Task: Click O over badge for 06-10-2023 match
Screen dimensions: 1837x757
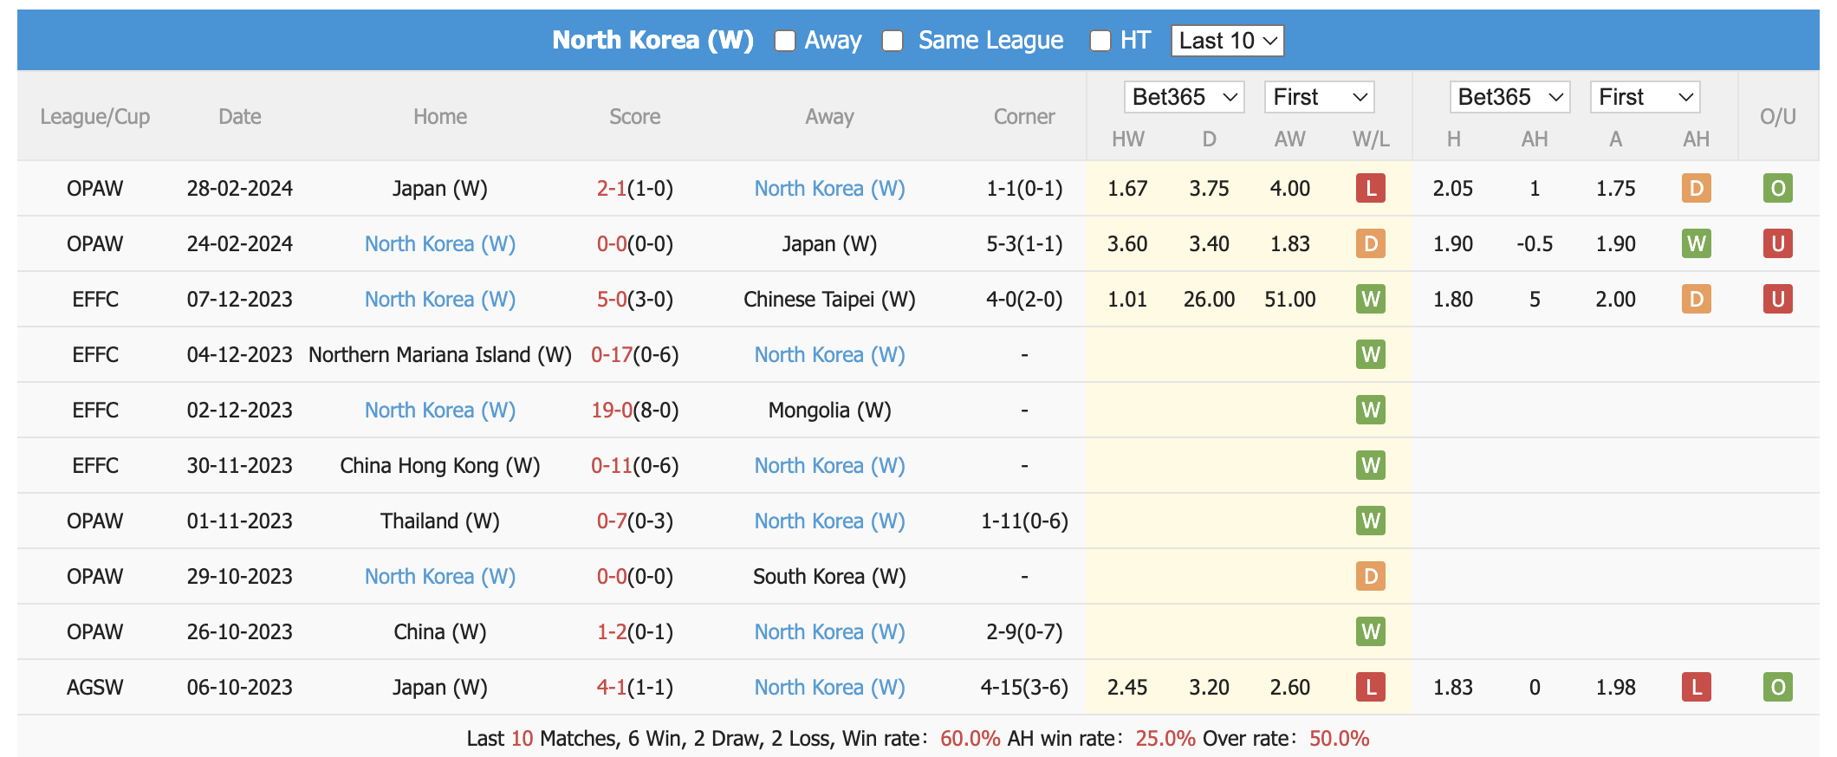Action: [1778, 687]
